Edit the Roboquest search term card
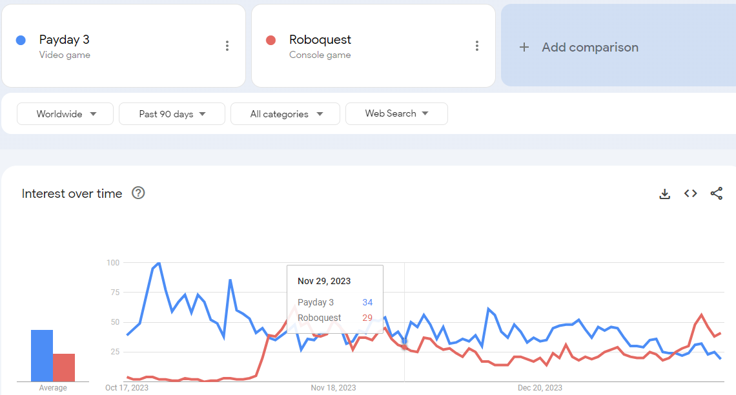The width and height of the screenshot is (736, 395). pyautogui.click(x=374, y=46)
